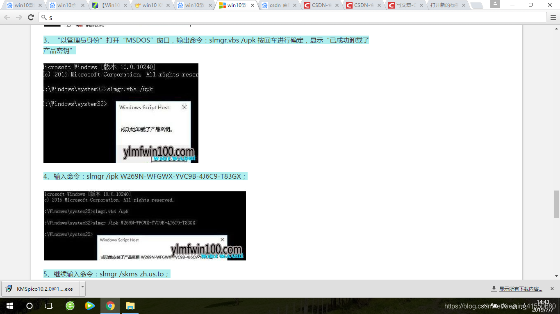This screenshot has height=314, width=560.
Task: Switch to the '写文章-C' tab
Action: [x=406, y=5]
